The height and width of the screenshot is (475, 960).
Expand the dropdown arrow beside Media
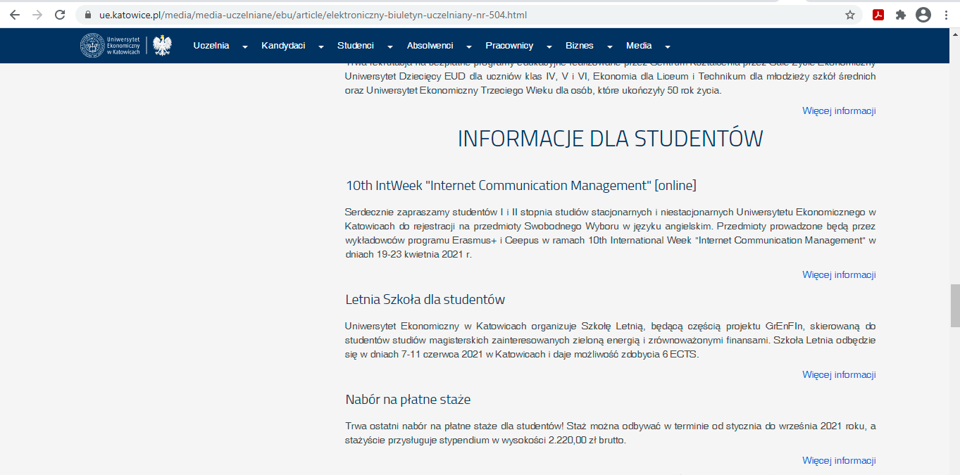[x=668, y=46]
